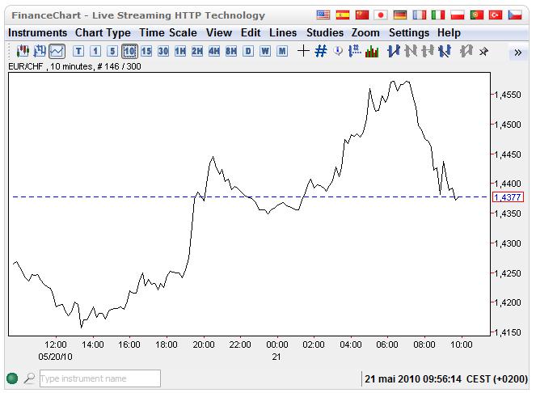The height and width of the screenshot is (393, 536).
Task: Click the gray line edit icon
Action: (466, 51)
